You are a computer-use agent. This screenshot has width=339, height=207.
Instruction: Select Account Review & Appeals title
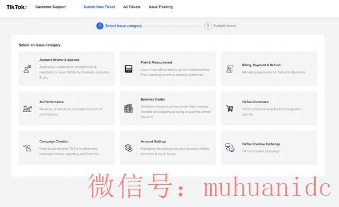[x=59, y=60]
